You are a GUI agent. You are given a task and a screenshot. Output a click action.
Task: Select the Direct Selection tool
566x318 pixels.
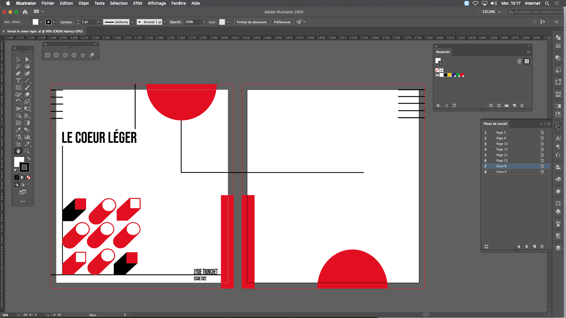tap(27, 59)
